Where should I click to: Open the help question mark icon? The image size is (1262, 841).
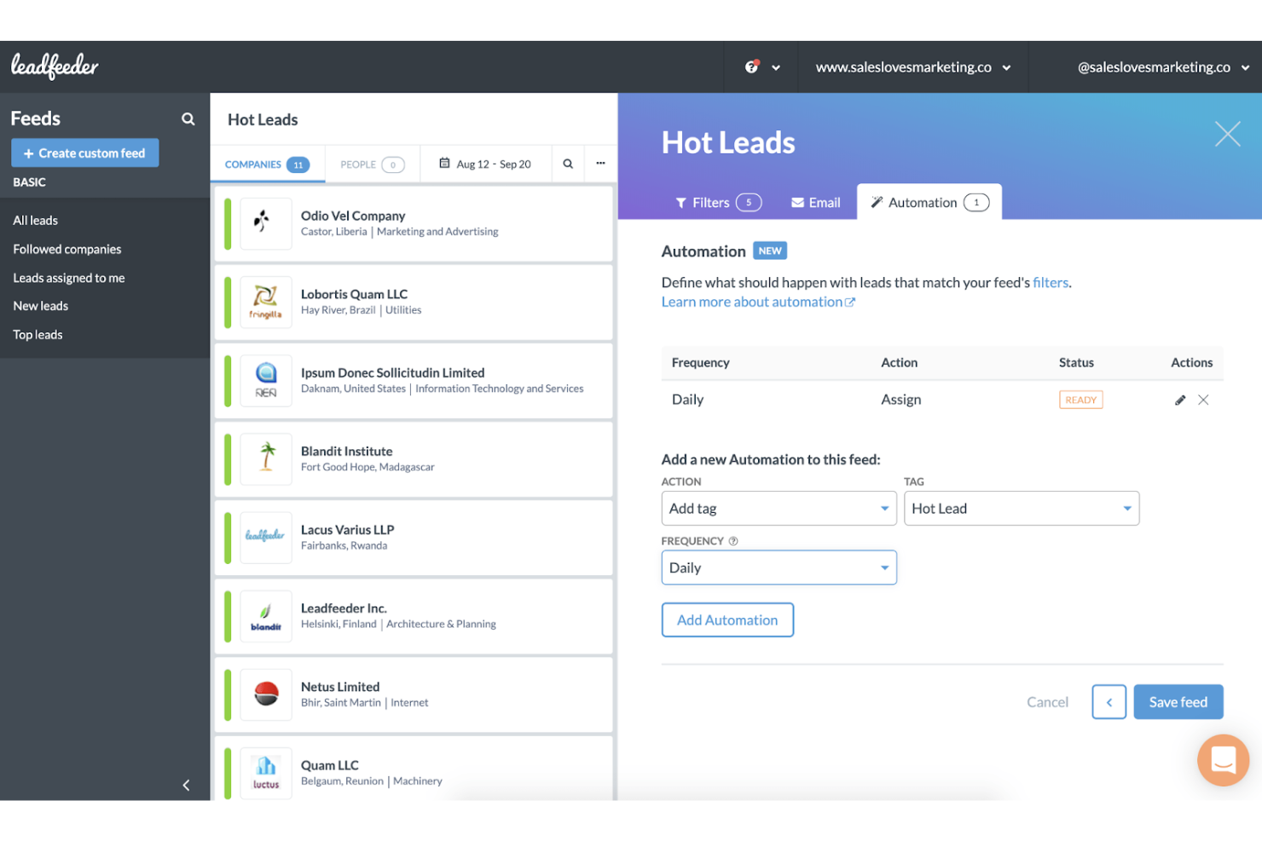751,66
